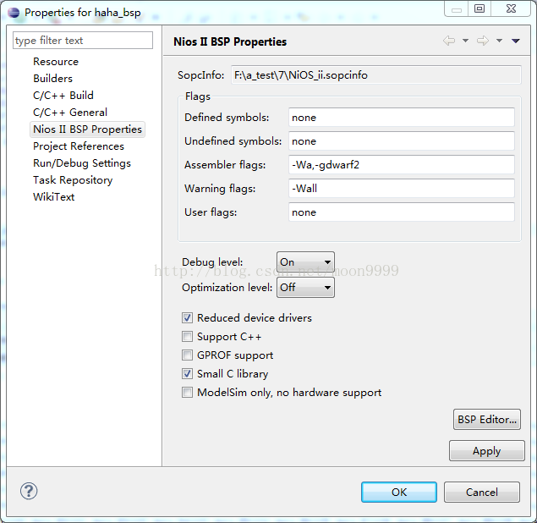
Task: Toggle ModelSim only, no hardware support
Action: pyautogui.click(x=187, y=392)
